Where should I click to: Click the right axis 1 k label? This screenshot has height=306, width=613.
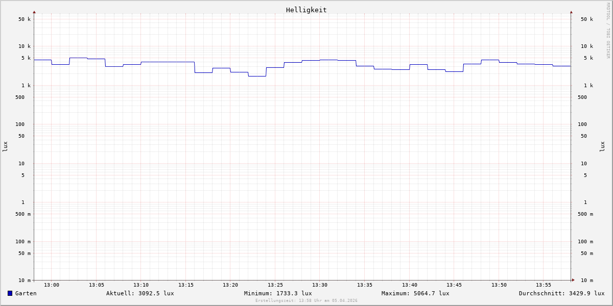click(x=588, y=85)
